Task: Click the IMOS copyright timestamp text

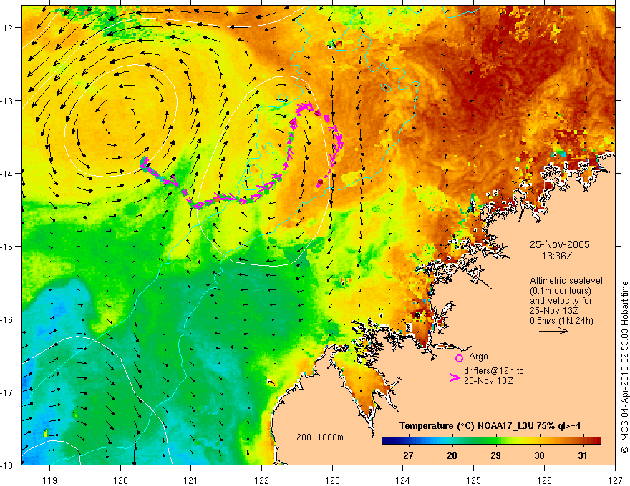Action: (x=624, y=367)
